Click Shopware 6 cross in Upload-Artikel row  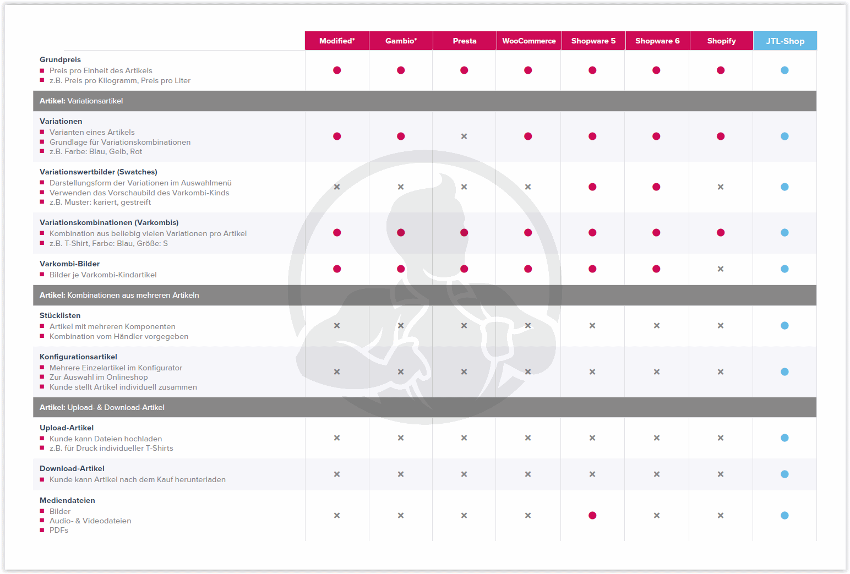tap(656, 438)
